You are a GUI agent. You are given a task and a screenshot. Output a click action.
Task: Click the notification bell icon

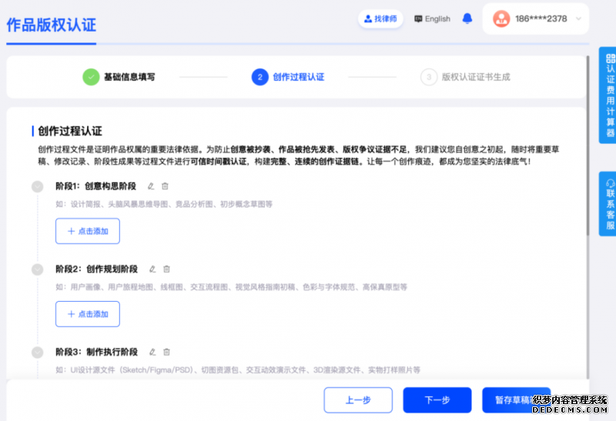(467, 18)
